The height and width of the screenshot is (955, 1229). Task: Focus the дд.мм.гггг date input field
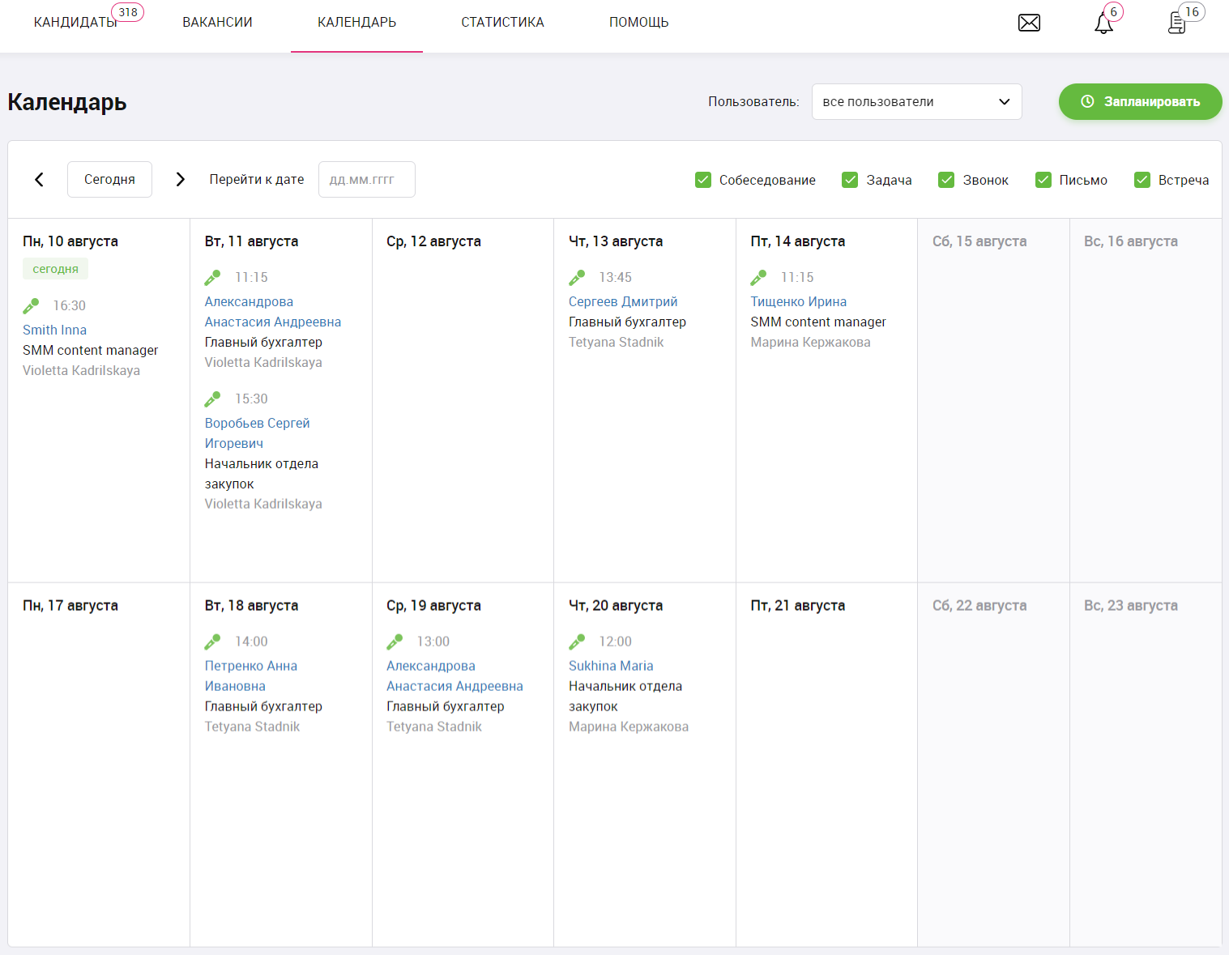click(x=366, y=180)
